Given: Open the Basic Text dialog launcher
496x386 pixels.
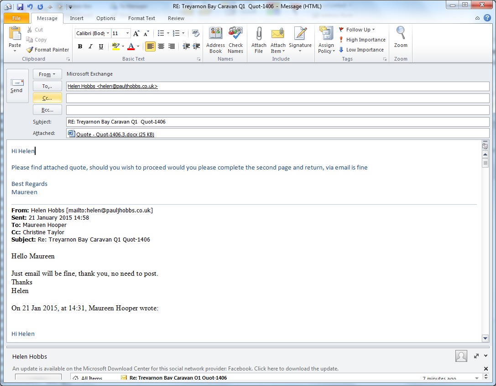Looking at the screenshot, I should [x=198, y=59].
